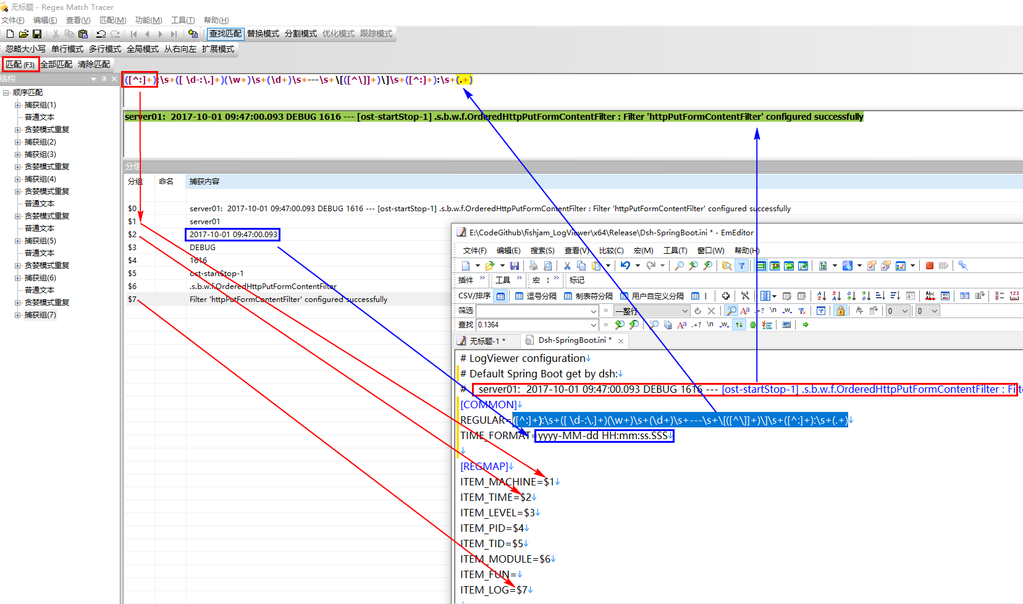This screenshot has width=1023, height=604.
Task: Expand 插件 toolbar overflow chevron
Action: [x=484, y=279]
